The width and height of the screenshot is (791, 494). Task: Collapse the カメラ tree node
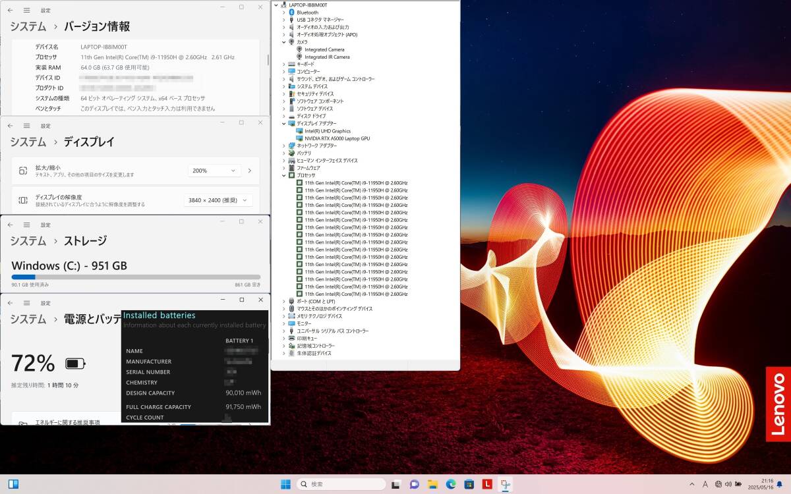pos(284,41)
